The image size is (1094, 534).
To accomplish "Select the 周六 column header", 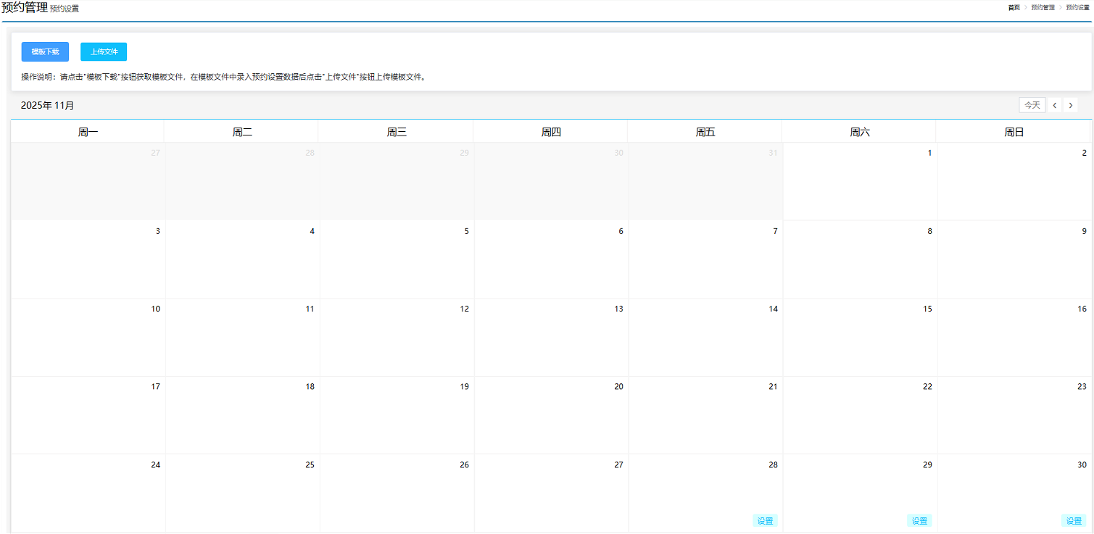I will (860, 132).
